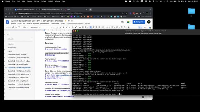
Task: Open the insert image dropdown
Action: pyautogui.click(x=86, y=27)
